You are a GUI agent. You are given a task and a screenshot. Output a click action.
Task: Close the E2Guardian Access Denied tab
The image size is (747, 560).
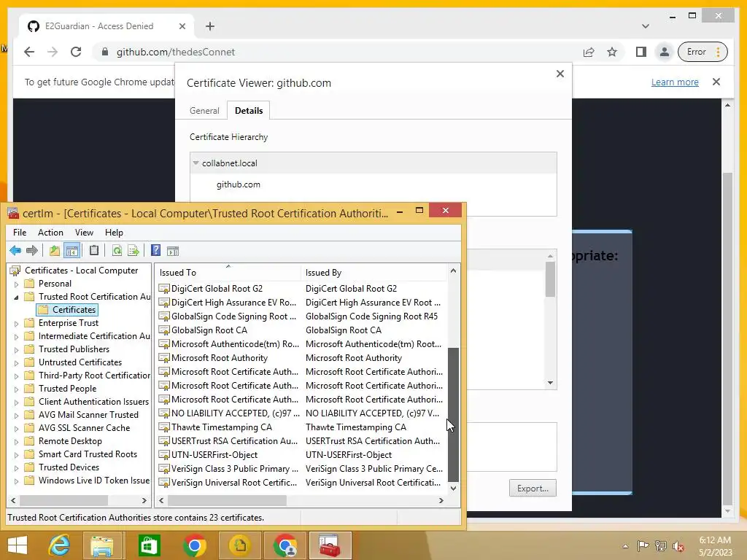182,26
